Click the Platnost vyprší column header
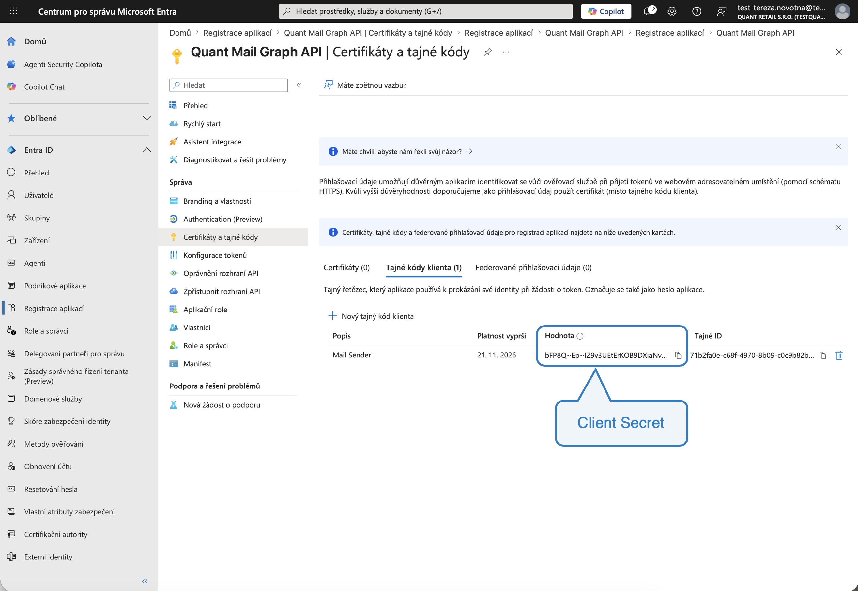Viewport: 858px width, 591px height. [501, 336]
